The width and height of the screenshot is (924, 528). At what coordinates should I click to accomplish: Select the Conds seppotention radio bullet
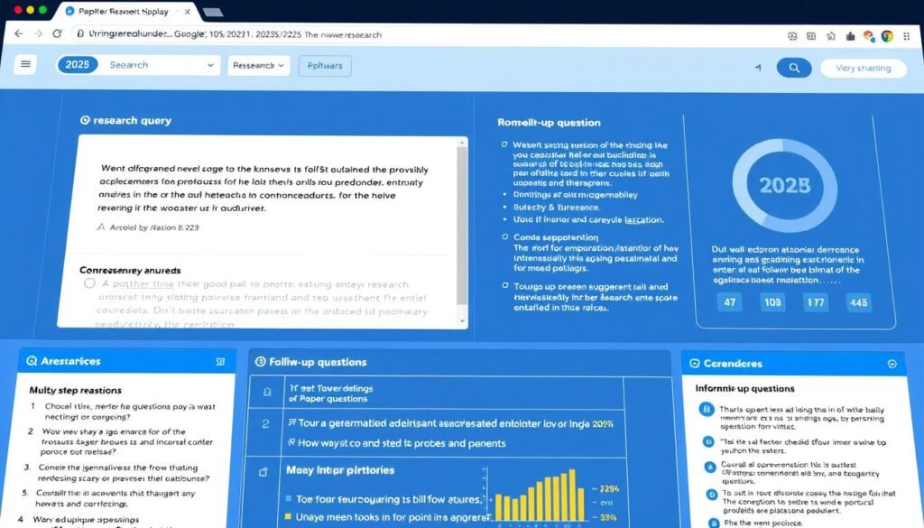504,236
